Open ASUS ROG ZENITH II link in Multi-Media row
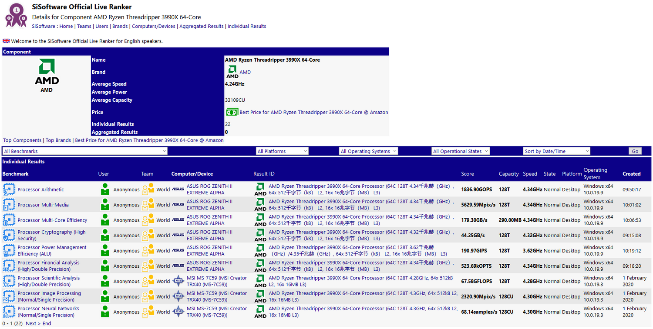The width and height of the screenshot is (653, 329). [209, 205]
